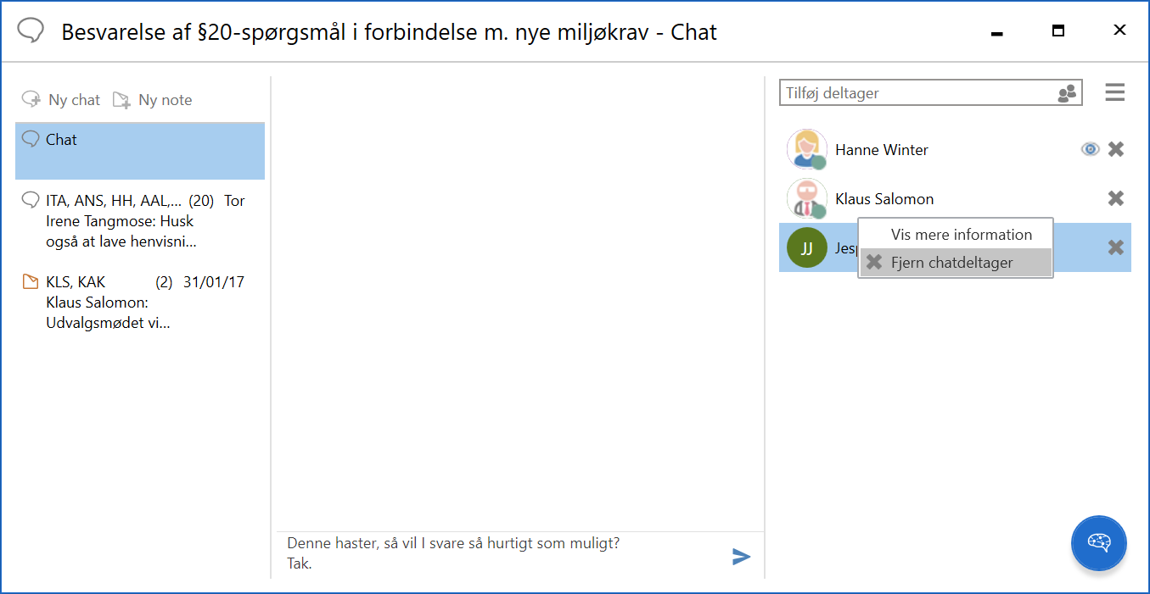This screenshot has width=1150, height=594.
Task: Choose 'Vis mere information' menu entry
Action: (961, 235)
